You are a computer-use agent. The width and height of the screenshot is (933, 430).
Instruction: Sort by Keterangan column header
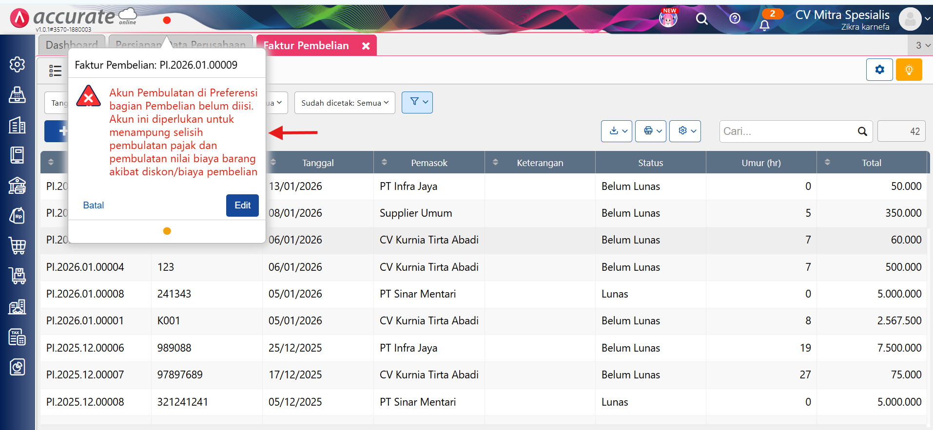pos(540,163)
